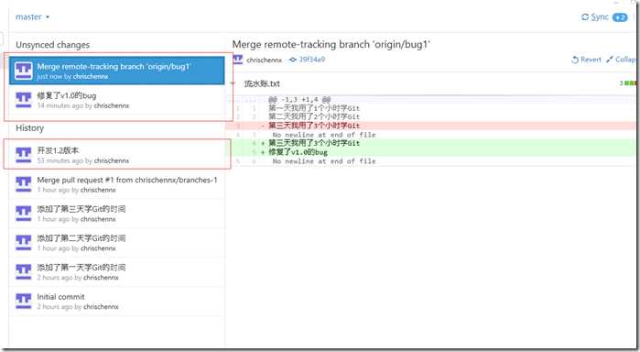
Task: Select the '添加了第一天学Git的时间' commit
Action: [x=116, y=272]
